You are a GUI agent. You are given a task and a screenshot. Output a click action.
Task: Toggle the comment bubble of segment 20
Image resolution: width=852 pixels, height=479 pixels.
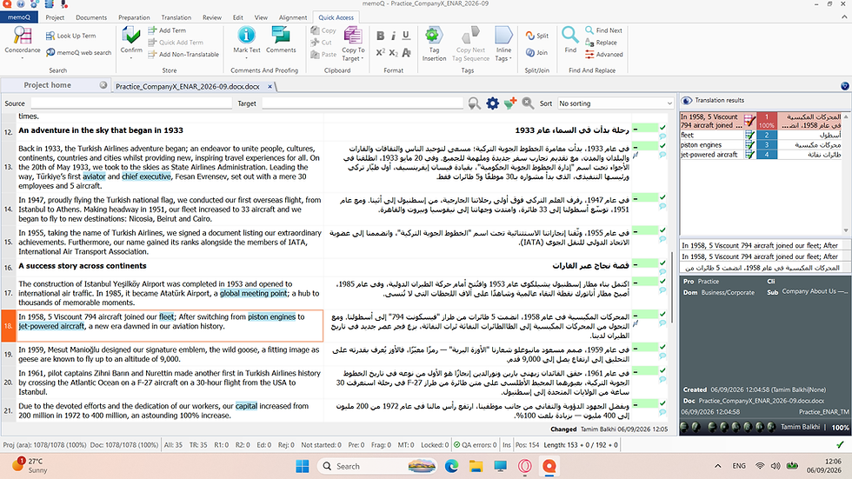pyautogui.click(x=662, y=380)
